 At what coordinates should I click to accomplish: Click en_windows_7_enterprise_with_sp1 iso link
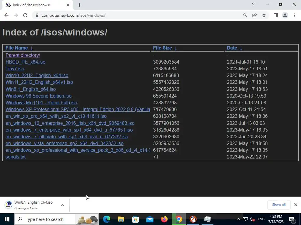click(69, 130)
